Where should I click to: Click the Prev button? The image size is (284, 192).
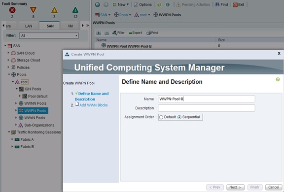215,187
